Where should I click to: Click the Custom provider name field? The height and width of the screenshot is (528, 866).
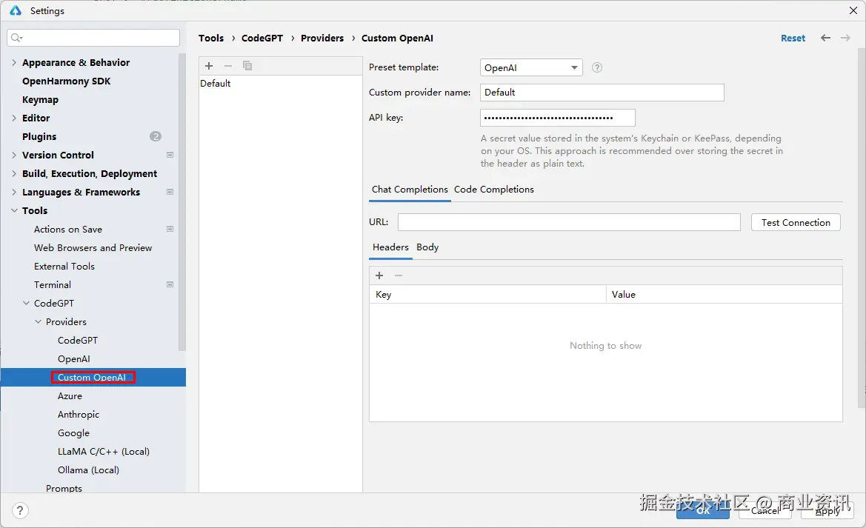[x=602, y=93]
